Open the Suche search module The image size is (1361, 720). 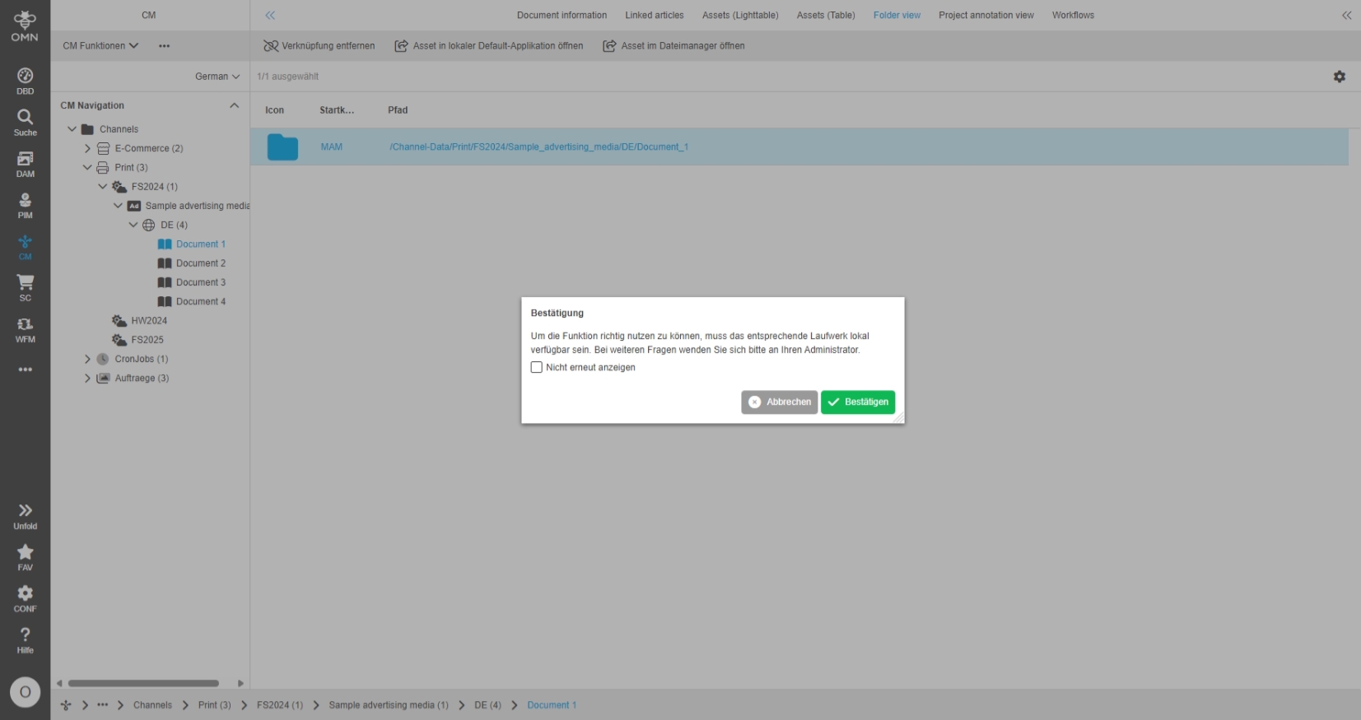(x=25, y=123)
